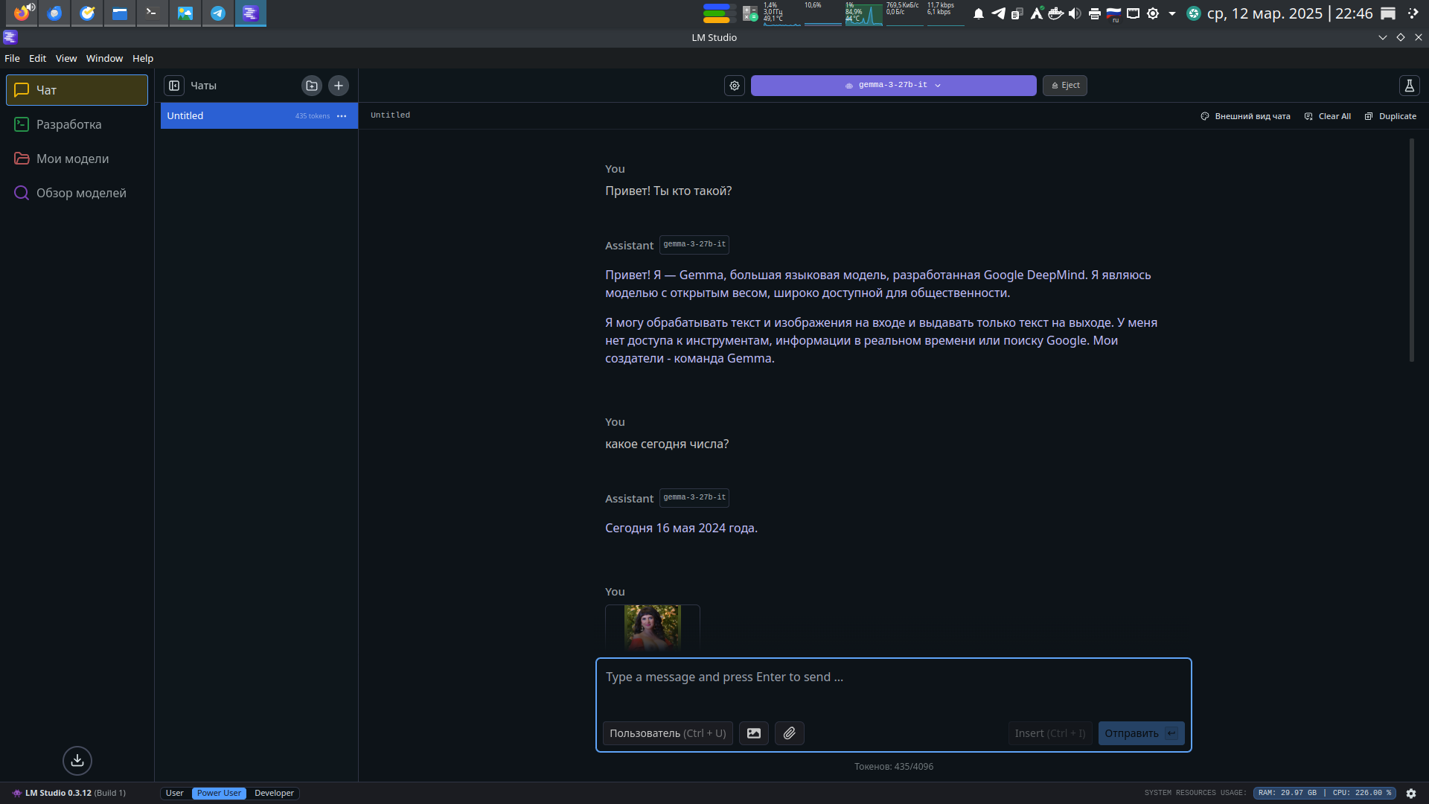Switch keyboard layout via Russian flag

(1113, 13)
